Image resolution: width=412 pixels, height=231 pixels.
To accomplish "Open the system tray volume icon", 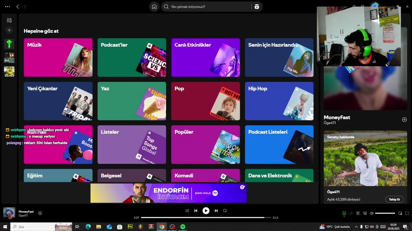I will pyautogui.click(x=372, y=227).
